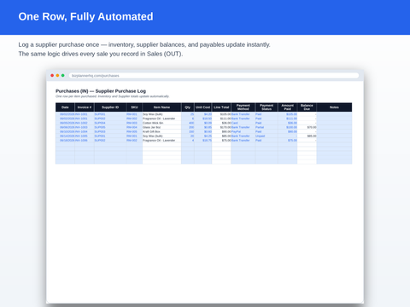Image resolution: width=410 pixels, height=307 pixels.
Task: Click the INV-1002 invoice cell
Action: (x=85, y=123)
